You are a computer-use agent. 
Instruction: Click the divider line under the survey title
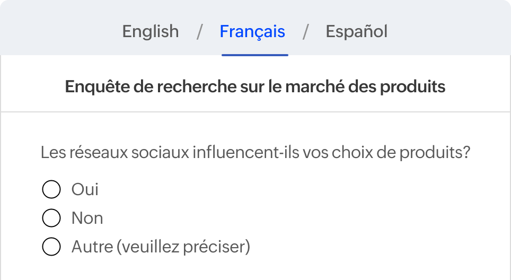pos(255,112)
